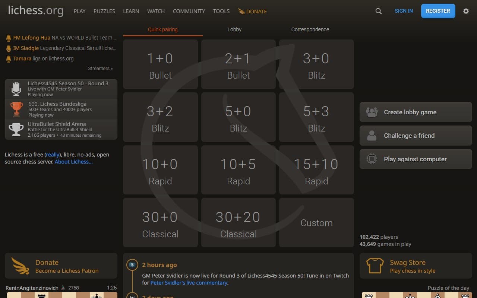This screenshot has height=298, width=477.
Task: Open the Streamers » link
Action: click(100, 69)
